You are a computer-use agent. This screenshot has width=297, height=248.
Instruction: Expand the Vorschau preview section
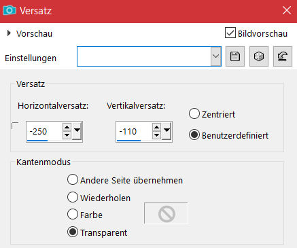coord(9,33)
